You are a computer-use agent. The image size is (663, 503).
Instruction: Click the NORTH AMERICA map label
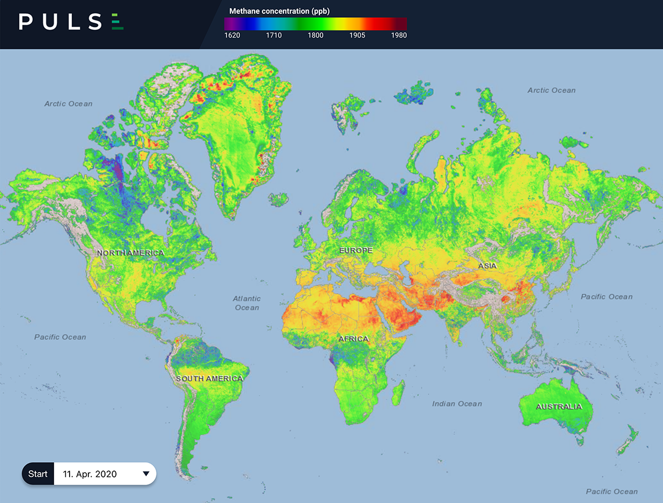(x=130, y=253)
